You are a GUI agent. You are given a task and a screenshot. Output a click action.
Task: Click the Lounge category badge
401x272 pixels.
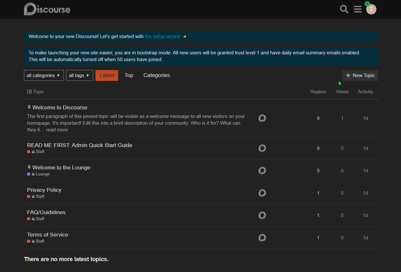pos(38,174)
